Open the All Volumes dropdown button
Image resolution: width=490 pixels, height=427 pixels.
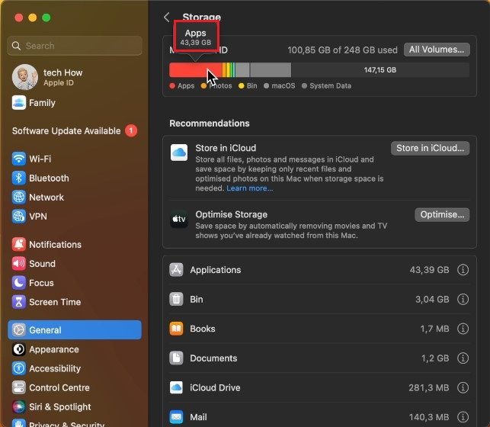pos(436,50)
